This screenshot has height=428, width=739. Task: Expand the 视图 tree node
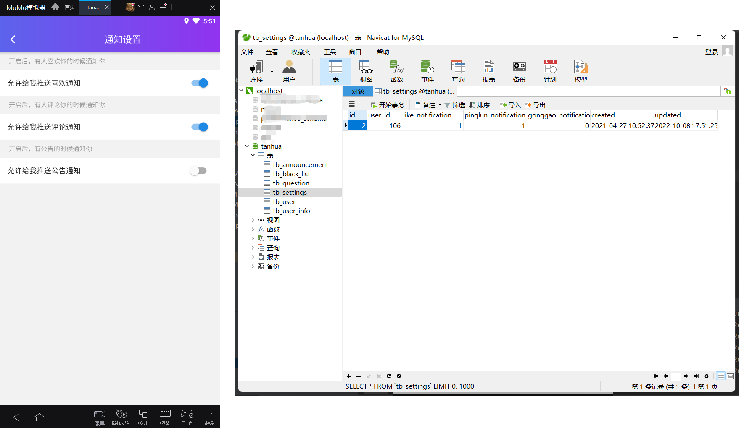coord(253,220)
